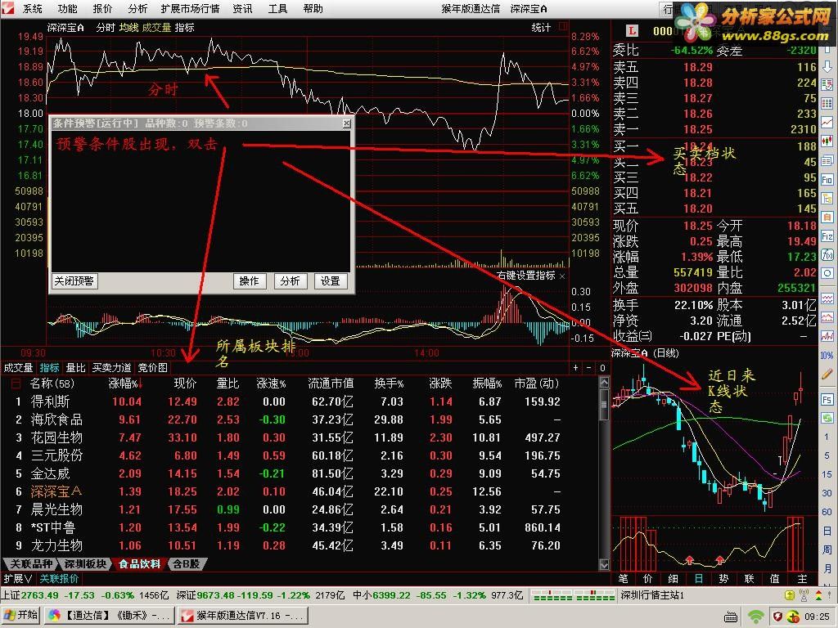The width and height of the screenshot is (838, 628).
Task: Click the F5 chart switch icon
Action: coord(827,399)
